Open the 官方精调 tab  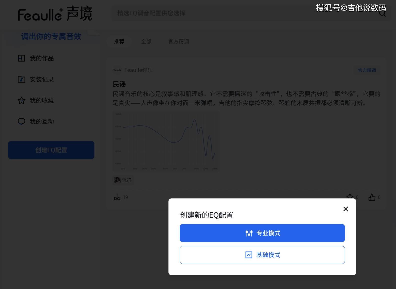(x=178, y=41)
